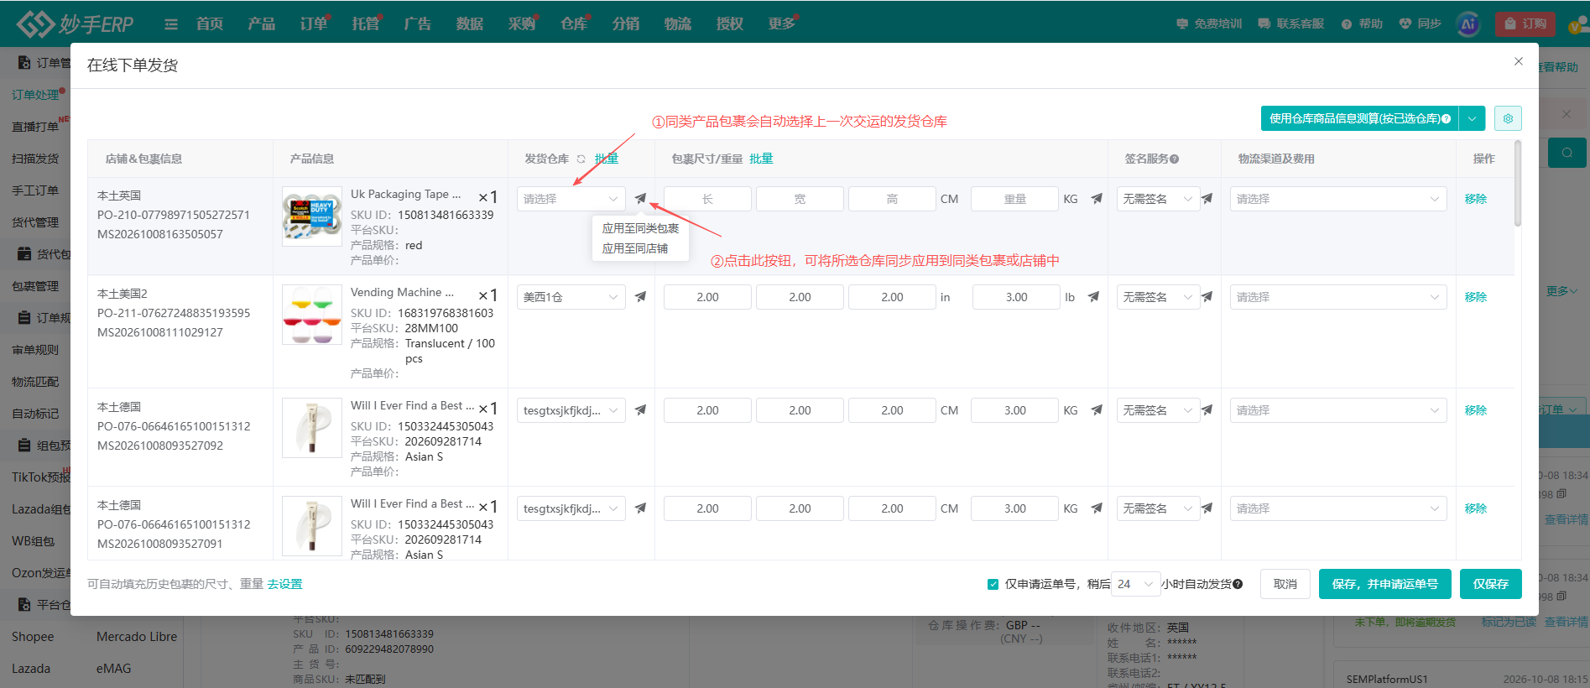This screenshot has width=1590, height=688.
Task: Click the red 订购 button in header
Action: (x=1525, y=23)
